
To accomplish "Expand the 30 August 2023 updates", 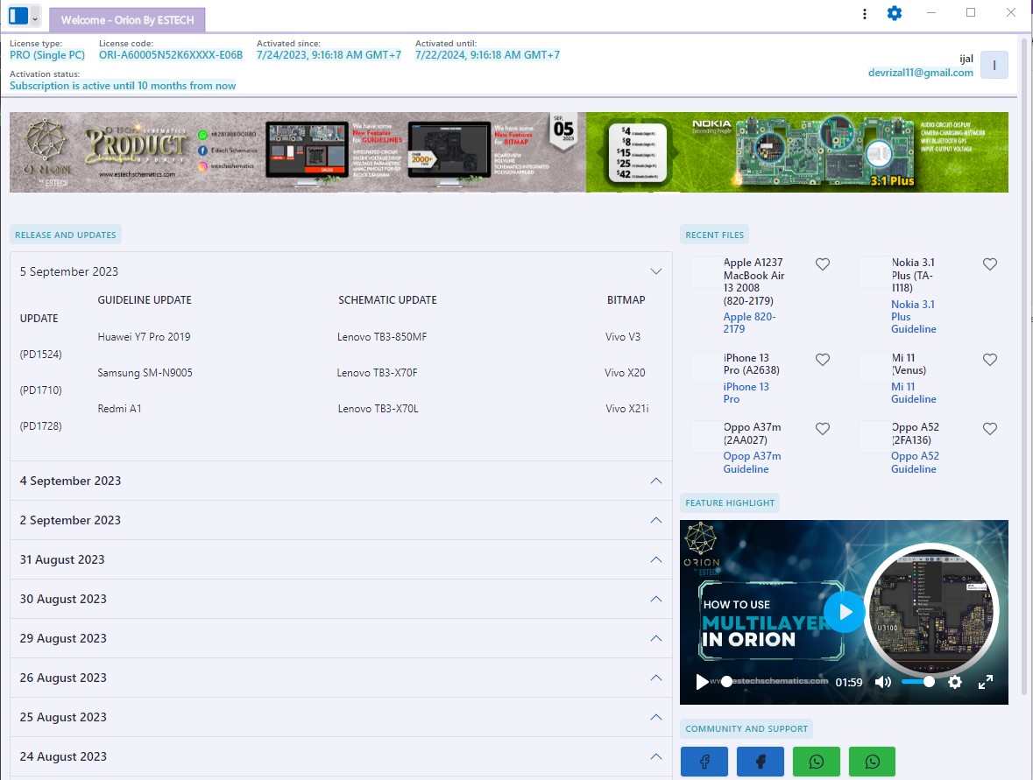I will pos(655,599).
